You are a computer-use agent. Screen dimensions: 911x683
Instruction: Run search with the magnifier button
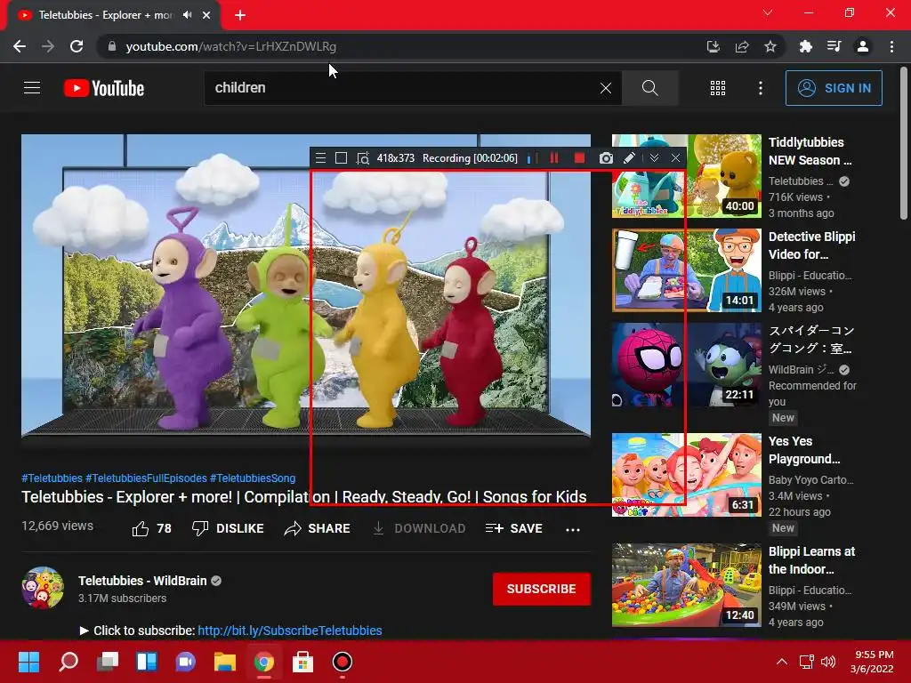pos(649,88)
